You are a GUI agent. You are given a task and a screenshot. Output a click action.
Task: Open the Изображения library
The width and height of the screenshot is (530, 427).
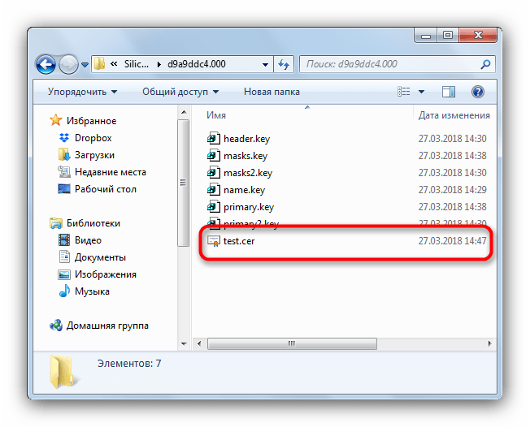click(105, 274)
